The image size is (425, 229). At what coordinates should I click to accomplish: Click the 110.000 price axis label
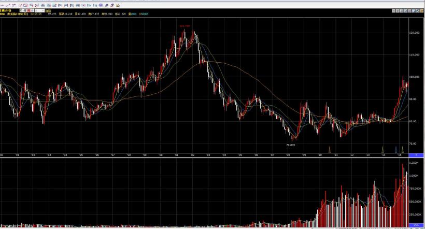[415, 55]
